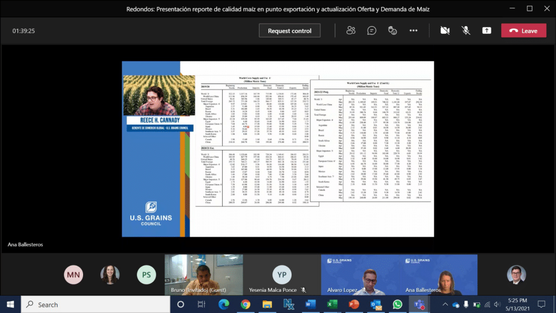Open the More actions menu
The height and width of the screenshot is (313, 556).
pos(413,30)
